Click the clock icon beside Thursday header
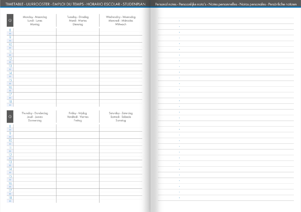Screen dimensions: 301x212 [10, 116]
